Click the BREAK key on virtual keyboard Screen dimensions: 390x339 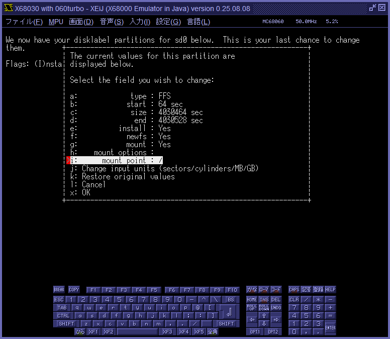59,290
